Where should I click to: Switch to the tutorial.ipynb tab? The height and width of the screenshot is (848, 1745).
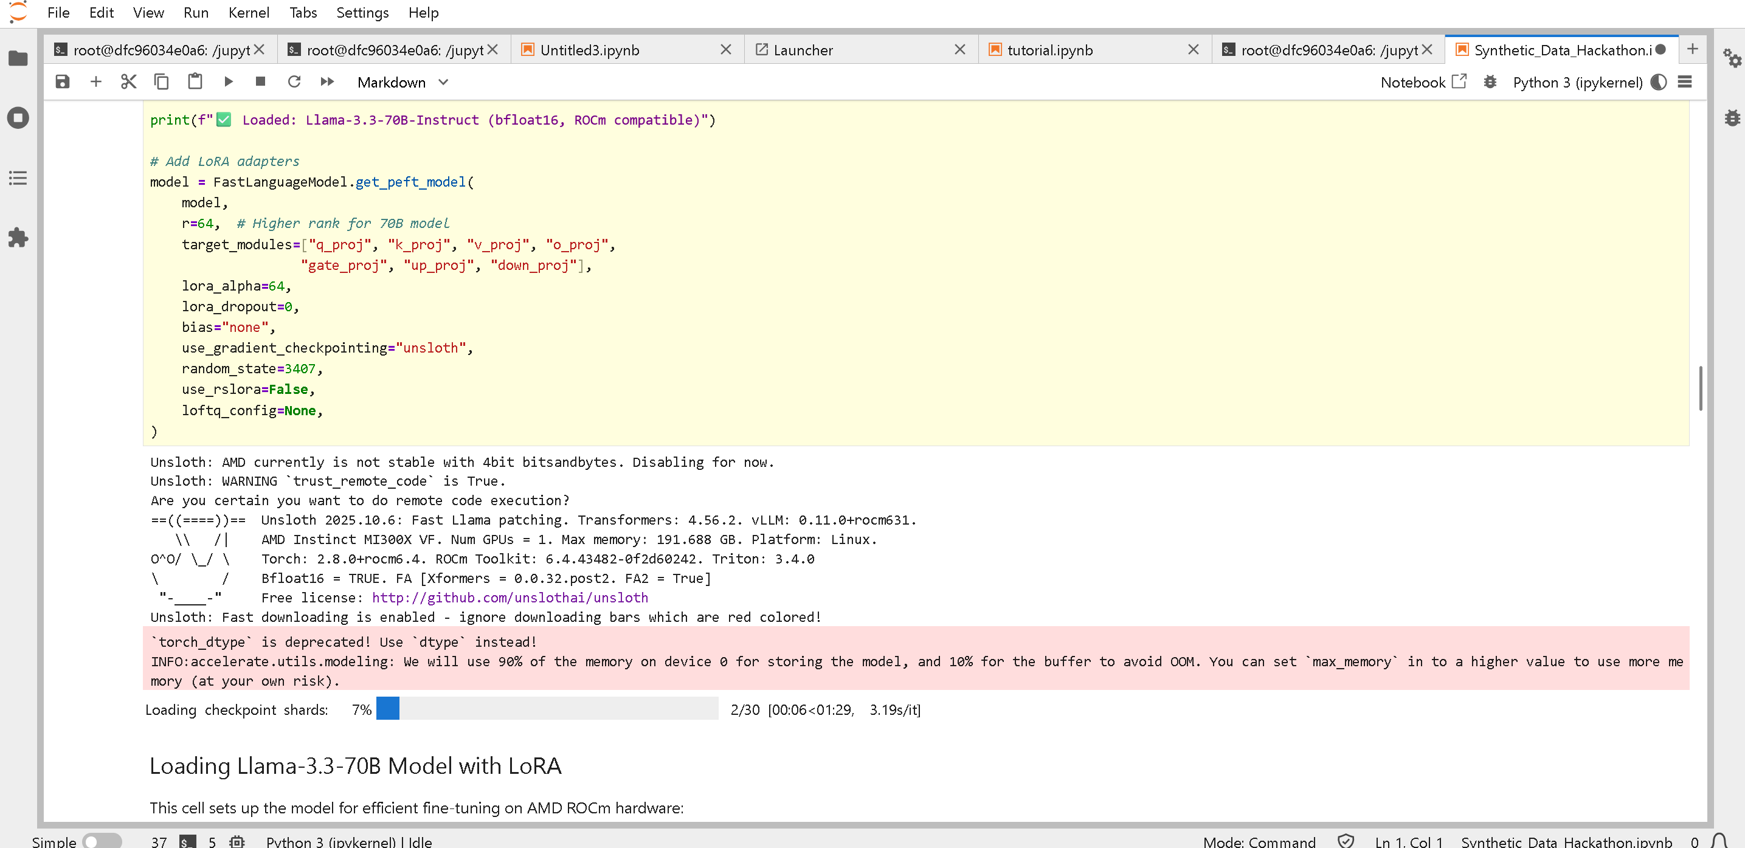[x=1049, y=50]
